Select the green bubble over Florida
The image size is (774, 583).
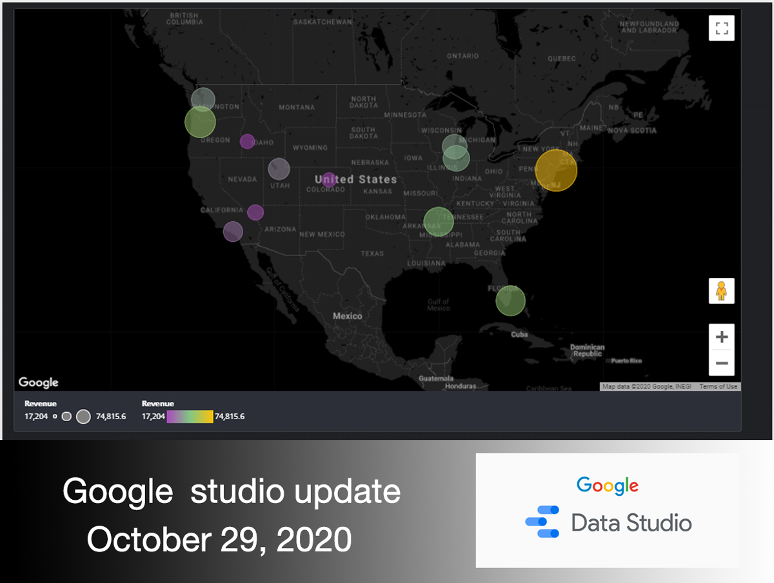tap(511, 301)
